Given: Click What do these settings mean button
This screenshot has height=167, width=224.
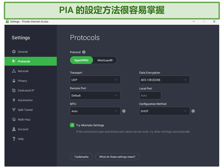Looking at the screenshot, I should [117, 157].
